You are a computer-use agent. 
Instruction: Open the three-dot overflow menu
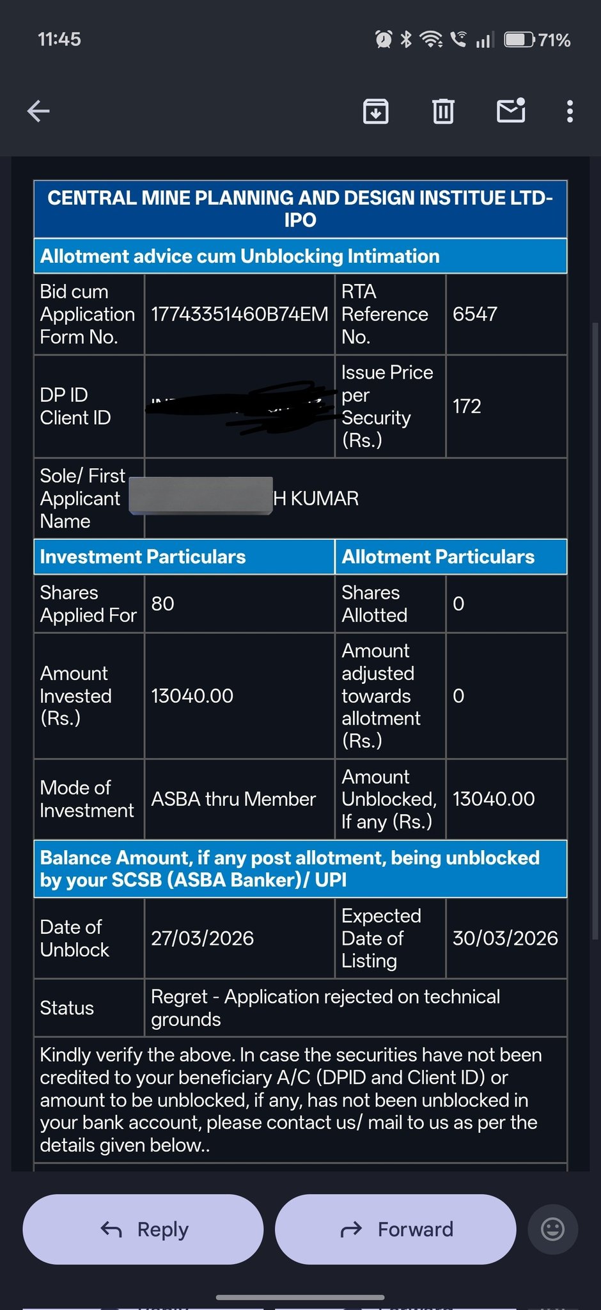(x=570, y=111)
